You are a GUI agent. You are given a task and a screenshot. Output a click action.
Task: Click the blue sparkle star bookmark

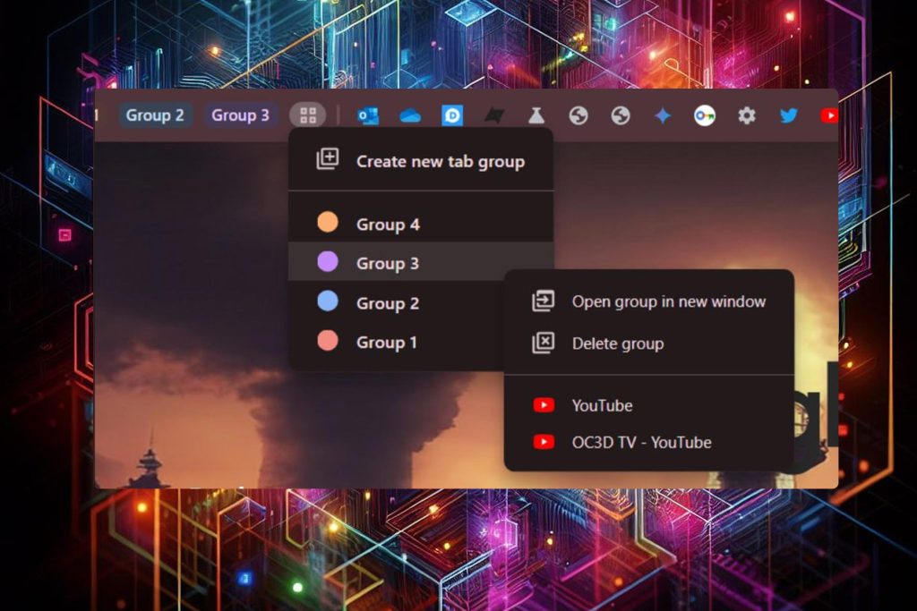click(x=663, y=115)
